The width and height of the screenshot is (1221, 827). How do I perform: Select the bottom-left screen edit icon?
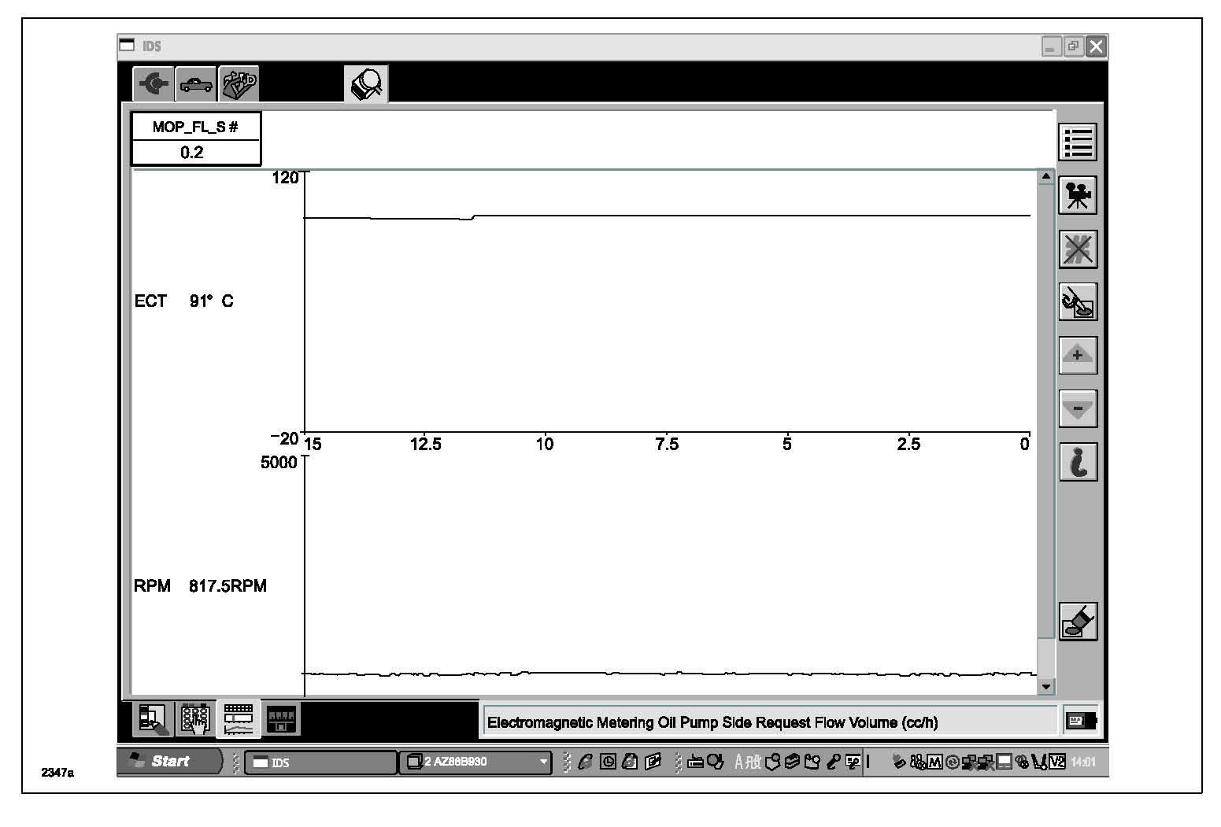point(153,718)
